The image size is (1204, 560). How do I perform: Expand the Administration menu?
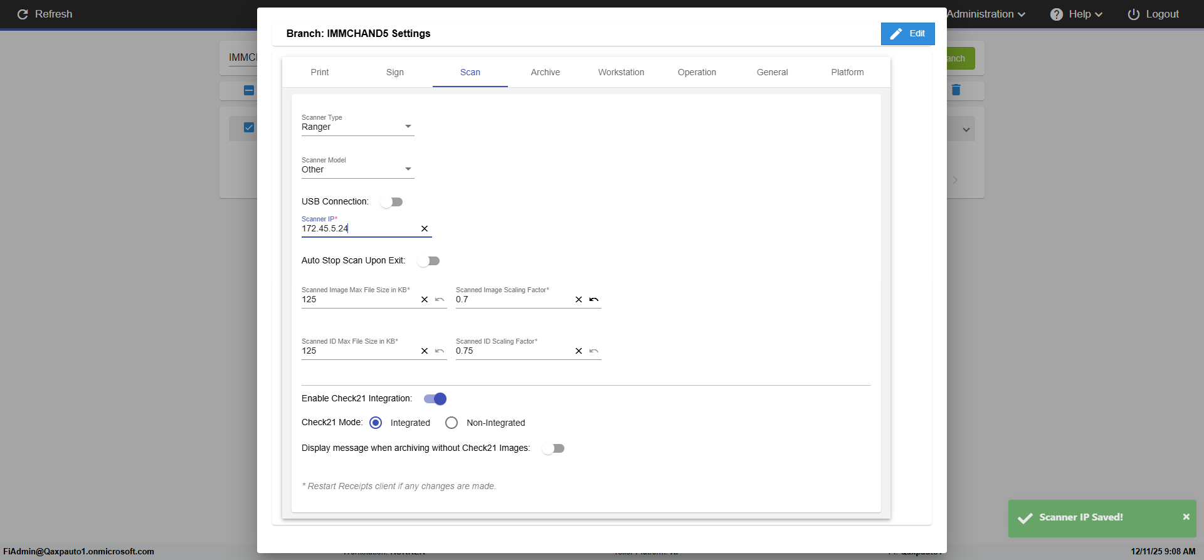point(986,14)
